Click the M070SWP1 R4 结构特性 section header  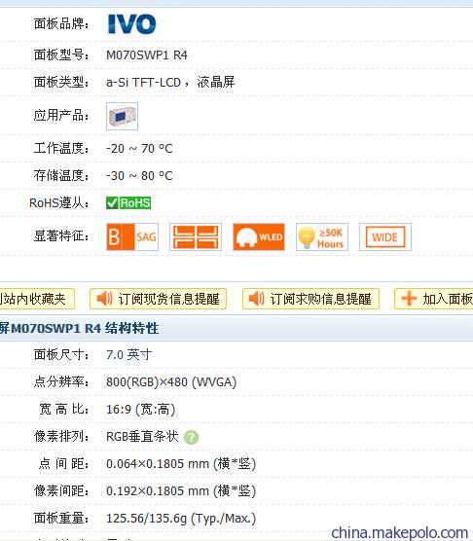click(80, 328)
